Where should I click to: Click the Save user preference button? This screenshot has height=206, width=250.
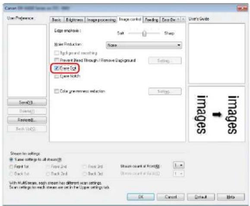[27, 102]
